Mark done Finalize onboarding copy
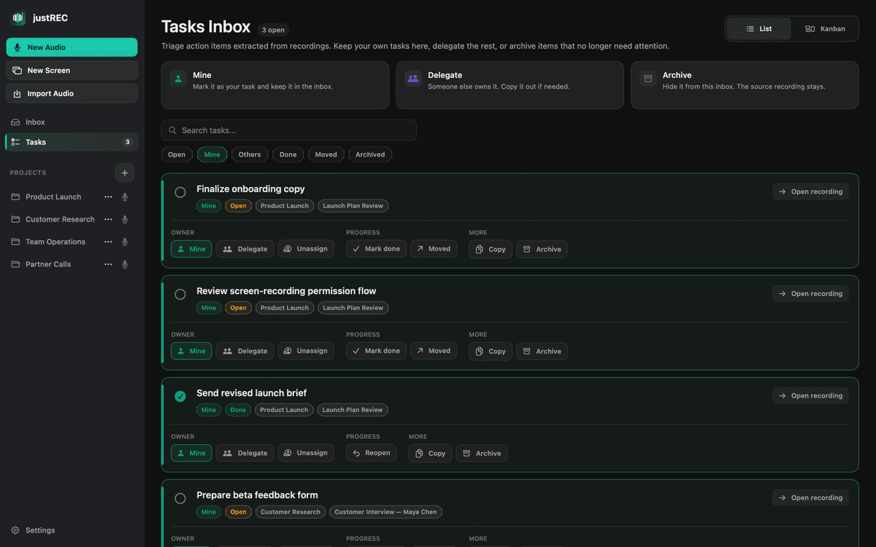Screen dimensions: 876x547 (376, 249)
